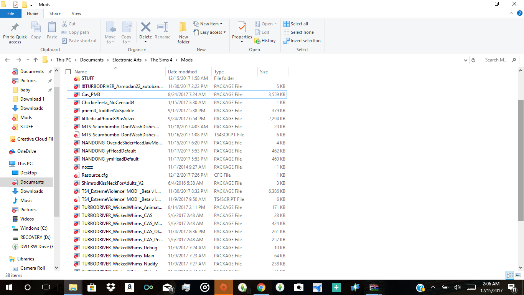The image size is (524, 295).
Task: Open Customize Quick Access Toolbar arrow
Action: (31, 5)
